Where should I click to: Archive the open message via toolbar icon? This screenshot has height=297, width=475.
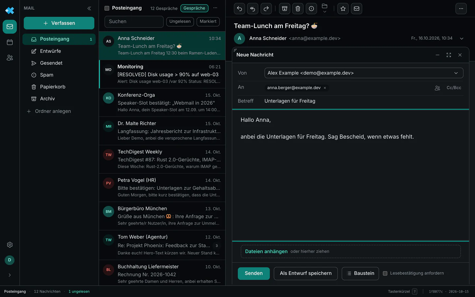(x=285, y=9)
